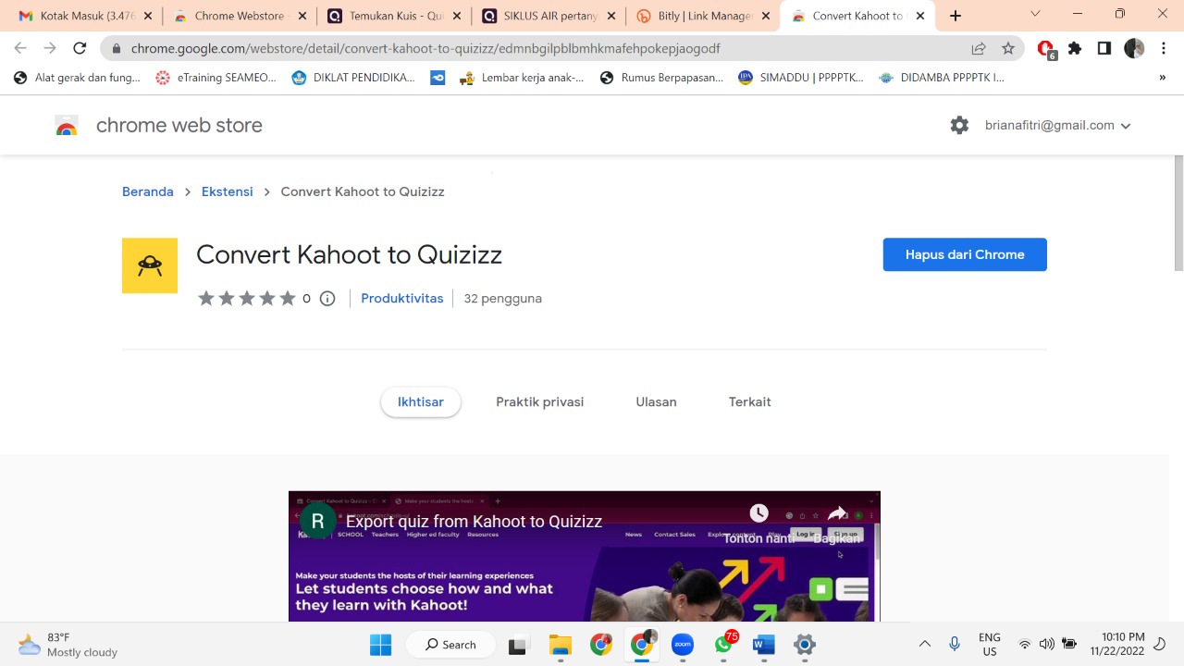Open Chrome three-dot menu
The width and height of the screenshot is (1184, 666).
pyautogui.click(x=1163, y=48)
